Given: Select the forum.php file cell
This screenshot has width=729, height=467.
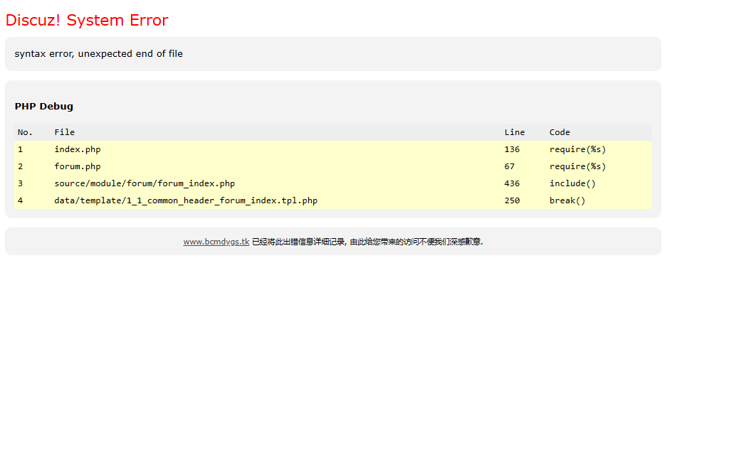Looking at the screenshot, I should 78,166.
